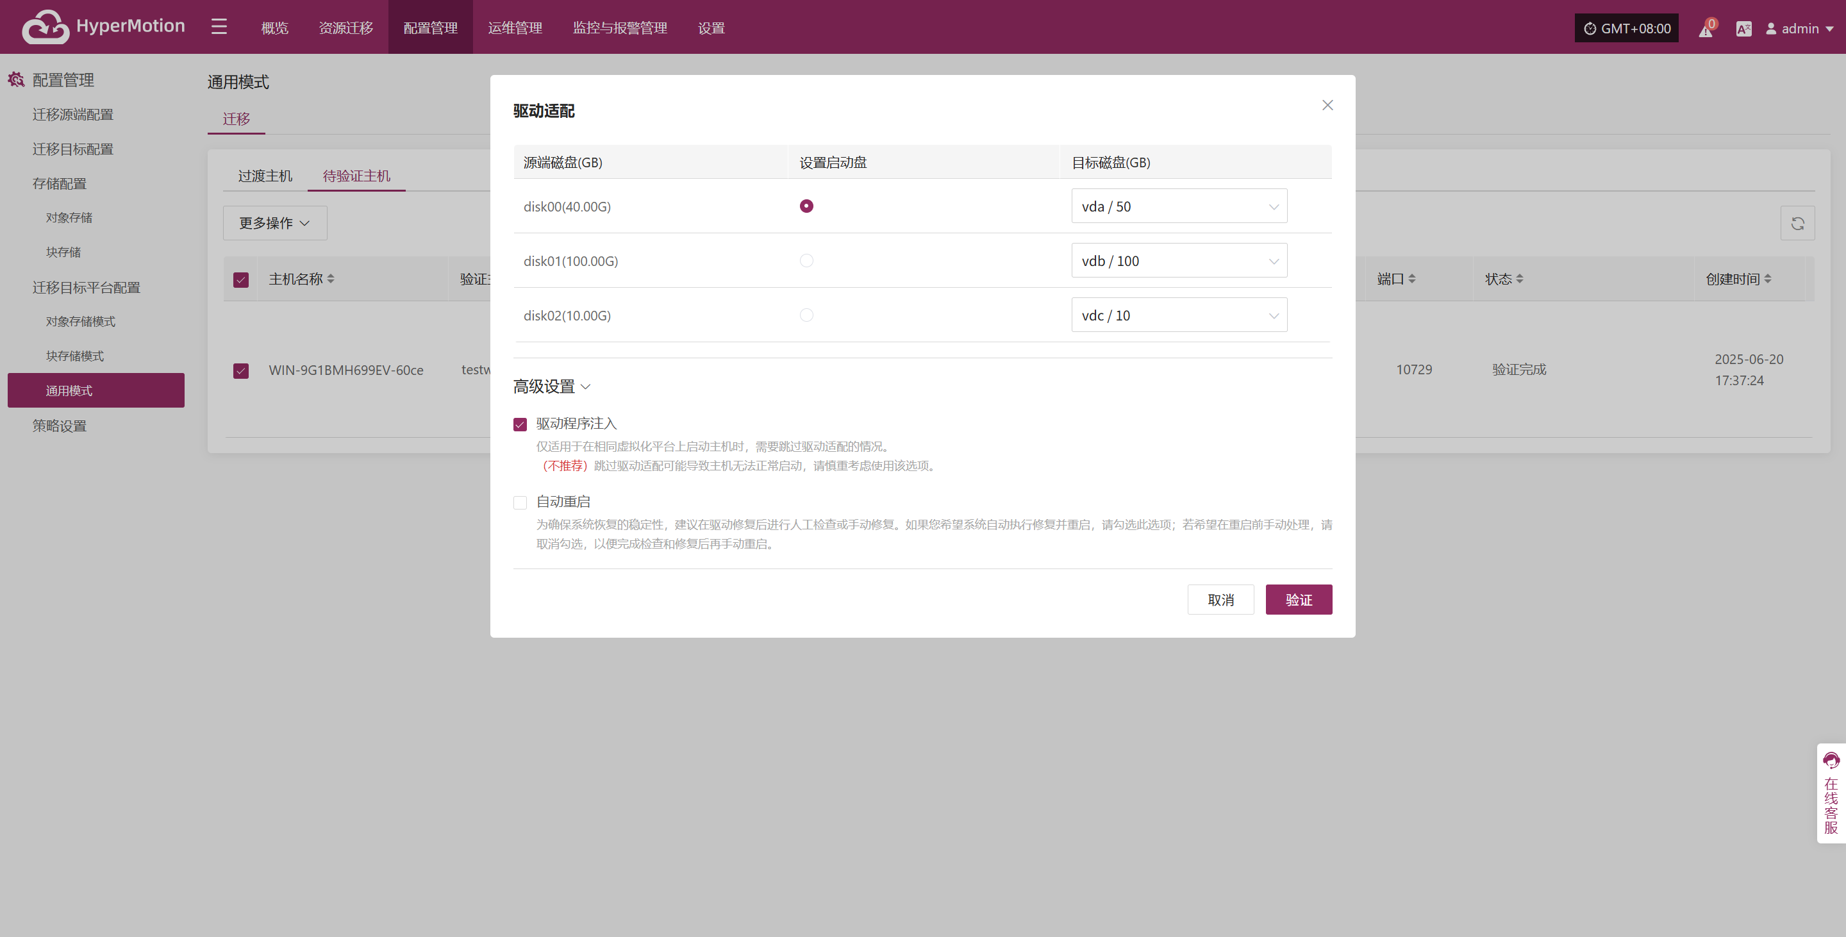1846x937 pixels.
Task: Click the port value 10729
Action: click(1413, 370)
